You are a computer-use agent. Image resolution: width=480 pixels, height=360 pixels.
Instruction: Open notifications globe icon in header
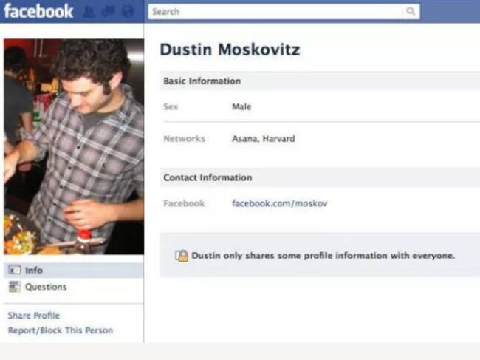point(128,12)
